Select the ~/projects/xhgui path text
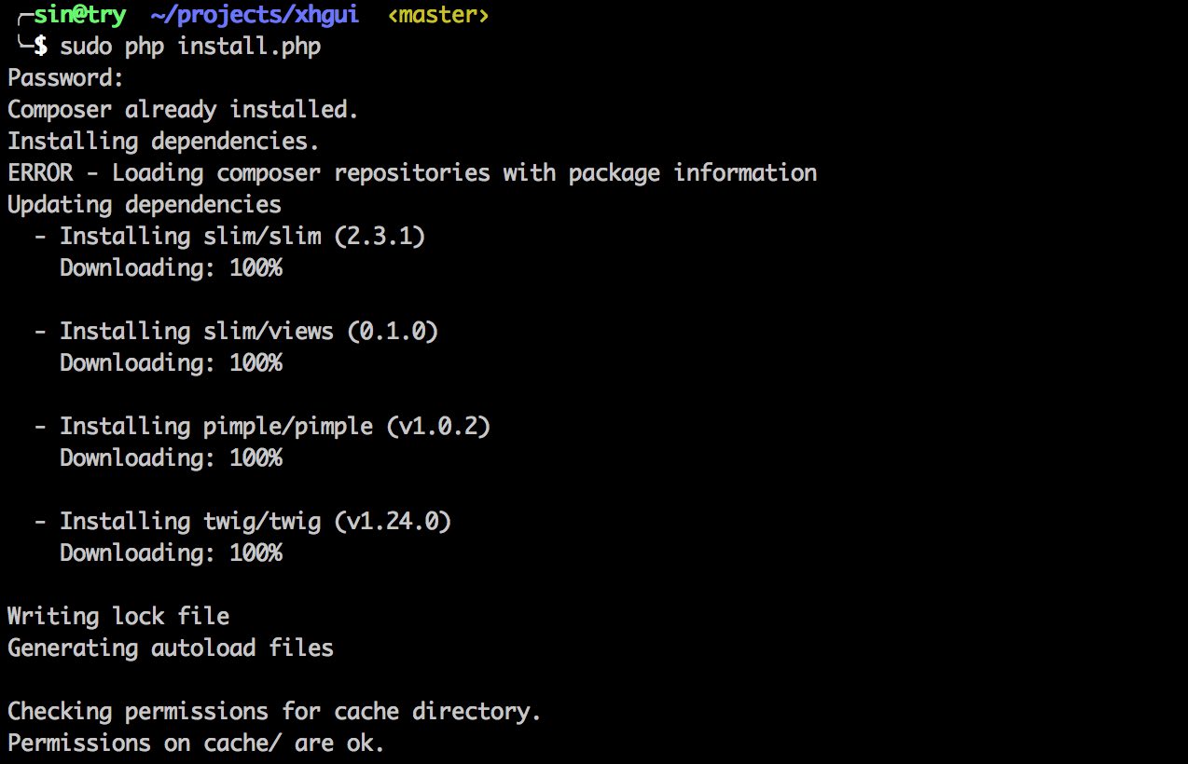1188x764 pixels. coord(254,16)
